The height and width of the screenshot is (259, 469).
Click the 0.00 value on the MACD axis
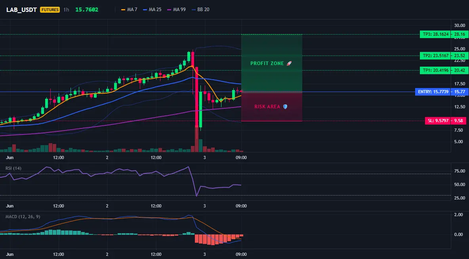pyautogui.click(x=459, y=234)
